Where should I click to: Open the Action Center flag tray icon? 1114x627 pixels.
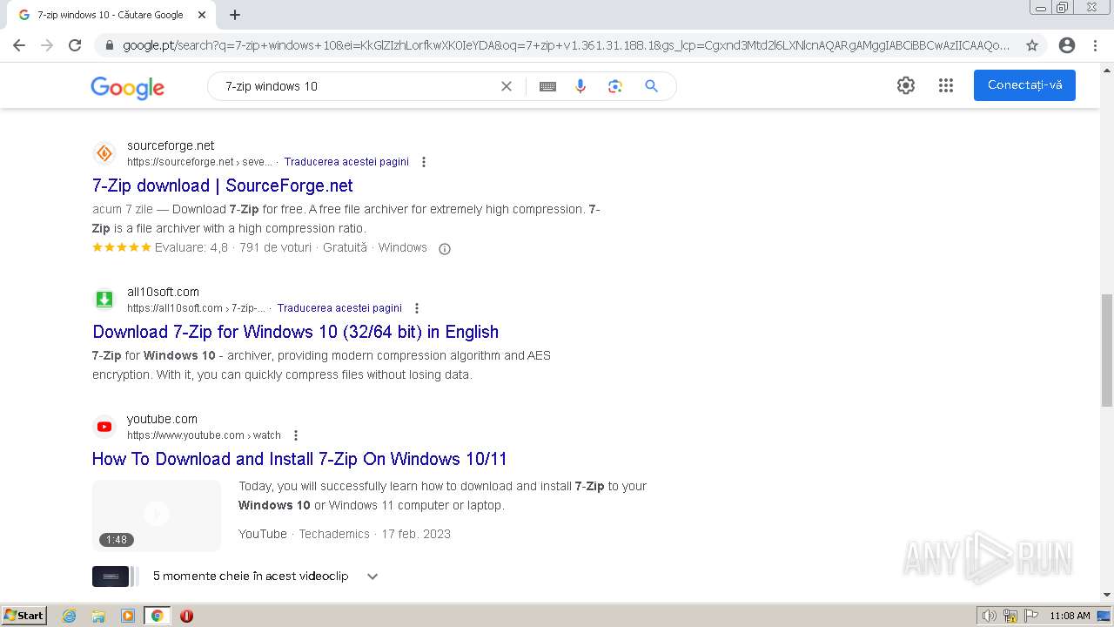tap(1031, 616)
